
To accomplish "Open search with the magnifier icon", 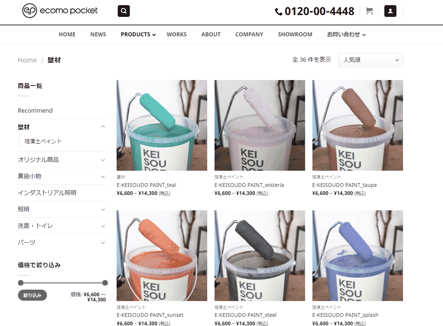I will point(124,11).
